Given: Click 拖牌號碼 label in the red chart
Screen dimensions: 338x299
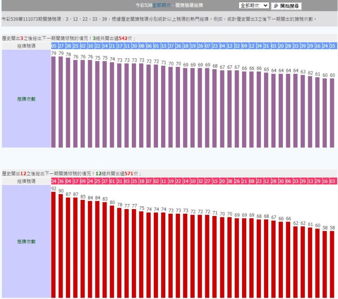Looking at the screenshot, I should (x=26, y=182).
